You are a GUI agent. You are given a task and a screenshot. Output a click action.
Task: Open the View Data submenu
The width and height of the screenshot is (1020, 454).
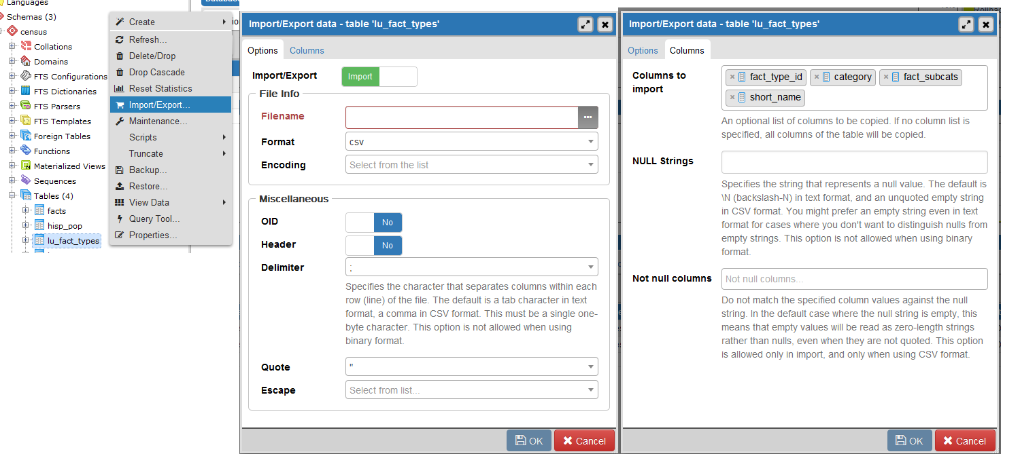171,202
